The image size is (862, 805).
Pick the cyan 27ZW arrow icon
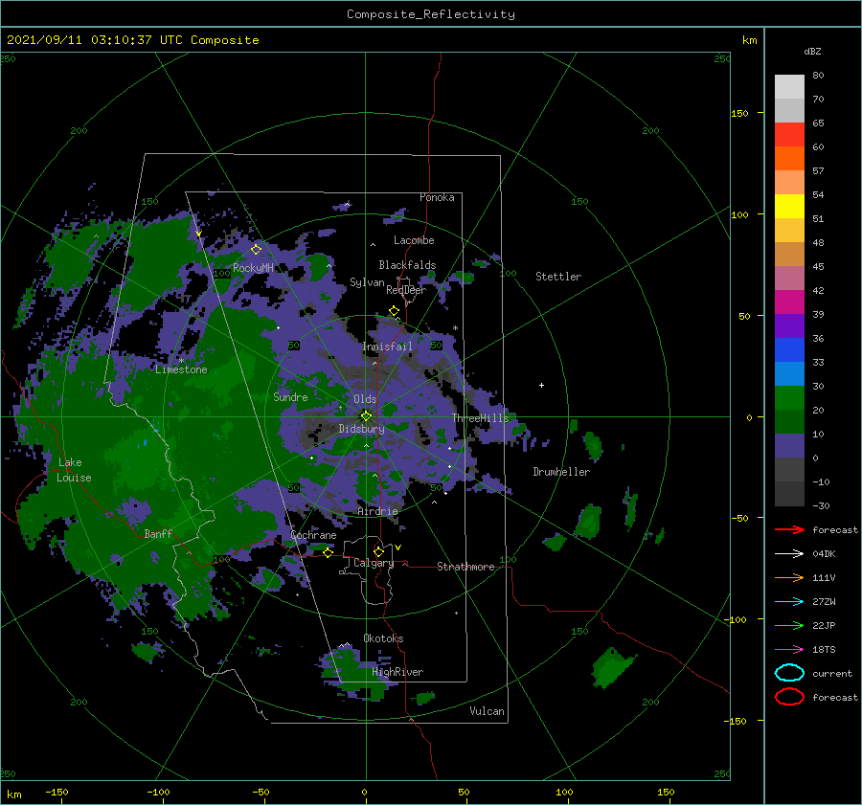(x=789, y=602)
